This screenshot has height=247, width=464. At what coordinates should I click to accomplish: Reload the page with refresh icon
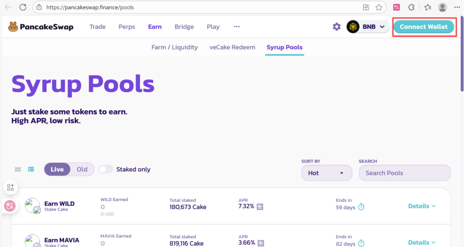coord(23,7)
